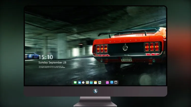Screen dimensions: 191x107
Task: Click the left triple taillight cluster
Action: 102,49
